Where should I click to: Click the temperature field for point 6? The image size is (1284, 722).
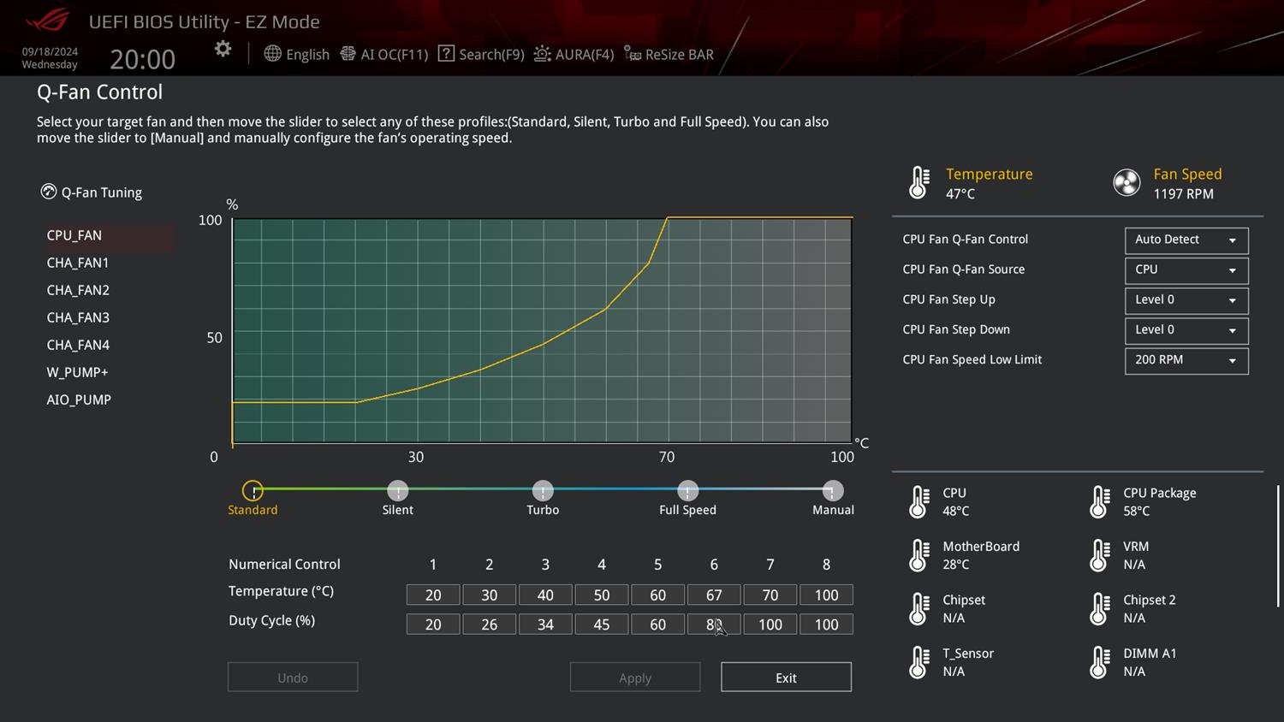click(x=713, y=595)
